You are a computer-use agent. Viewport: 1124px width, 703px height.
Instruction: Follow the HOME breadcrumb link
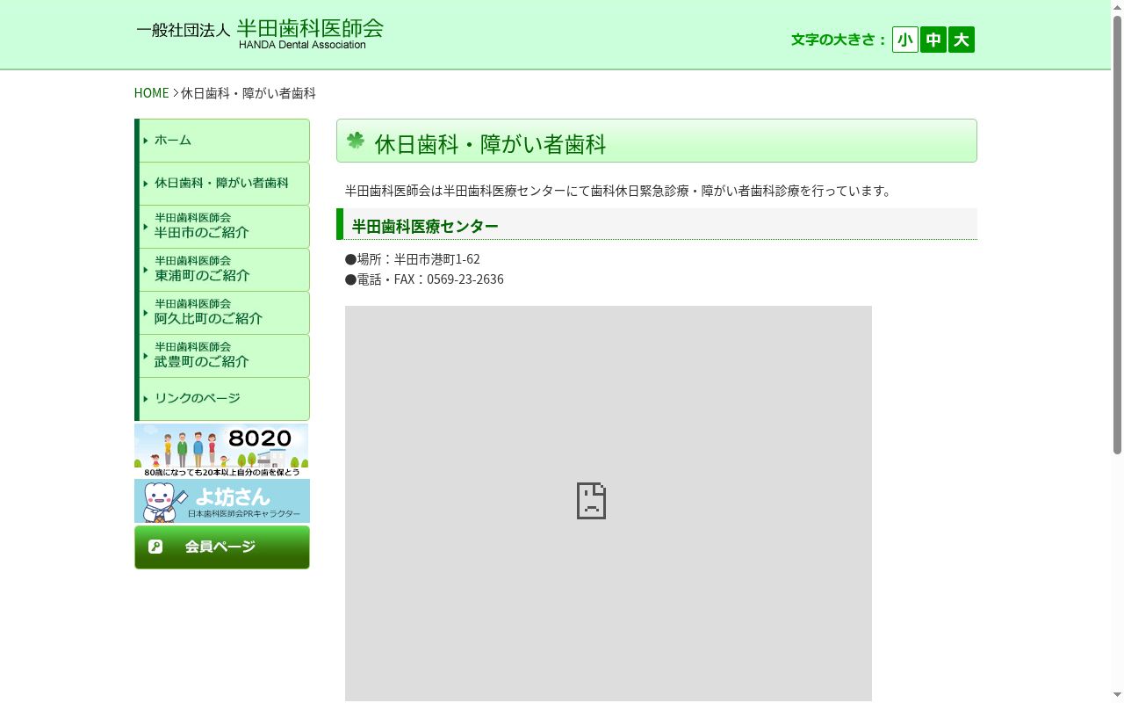[151, 93]
